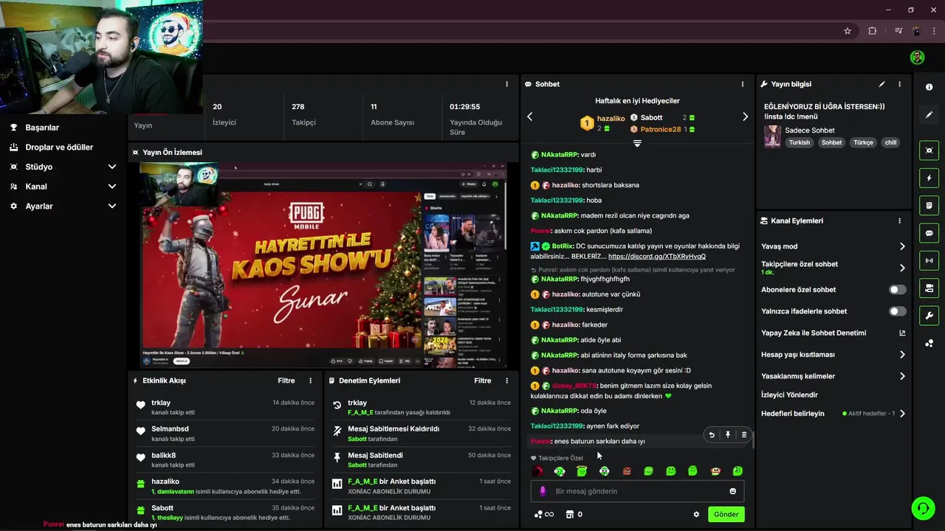Viewport: 945px width, 531px height.
Task: Open the stream info icon in right sidebar
Action: 929,87
